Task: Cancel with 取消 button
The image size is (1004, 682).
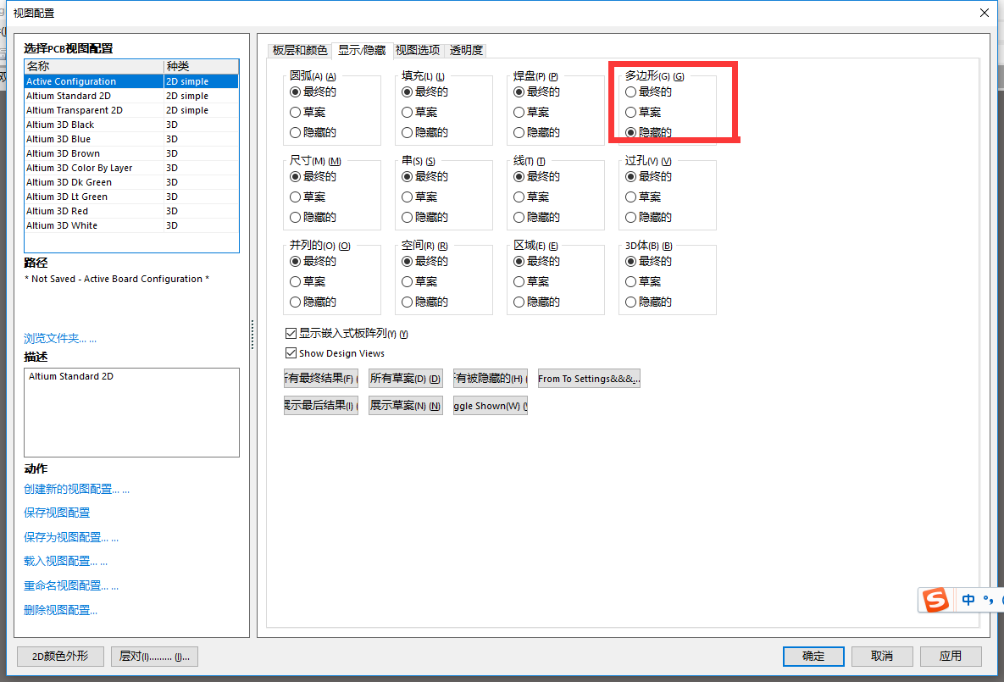Action: click(882, 656)
